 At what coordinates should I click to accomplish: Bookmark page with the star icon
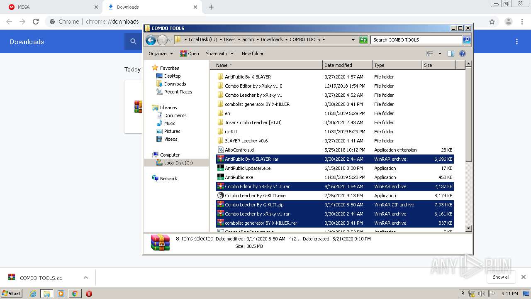(x=492, y=22)
